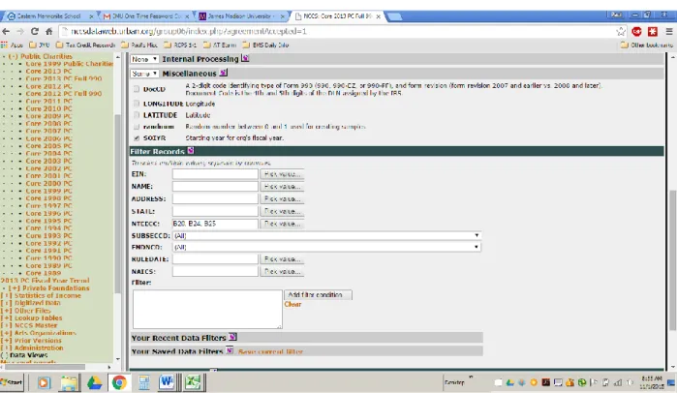Open the SUBSECCD dropdown list
Screen dimensions: 677x393
point(326,235)
